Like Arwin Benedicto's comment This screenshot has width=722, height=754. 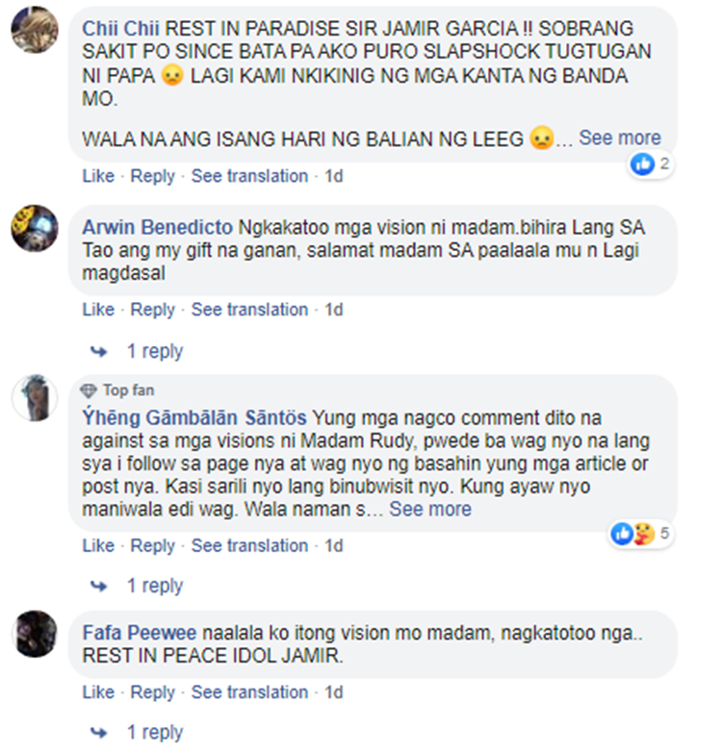point(98,310)
